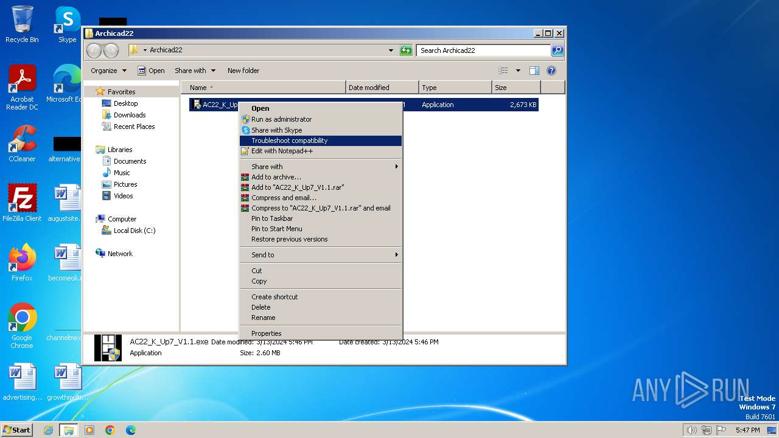Choose Add to archive...
Viewport: 779px width, 438px height.
coord(320,177)
